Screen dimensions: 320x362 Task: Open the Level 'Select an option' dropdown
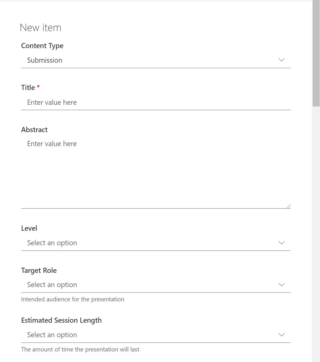coord(156,243)
